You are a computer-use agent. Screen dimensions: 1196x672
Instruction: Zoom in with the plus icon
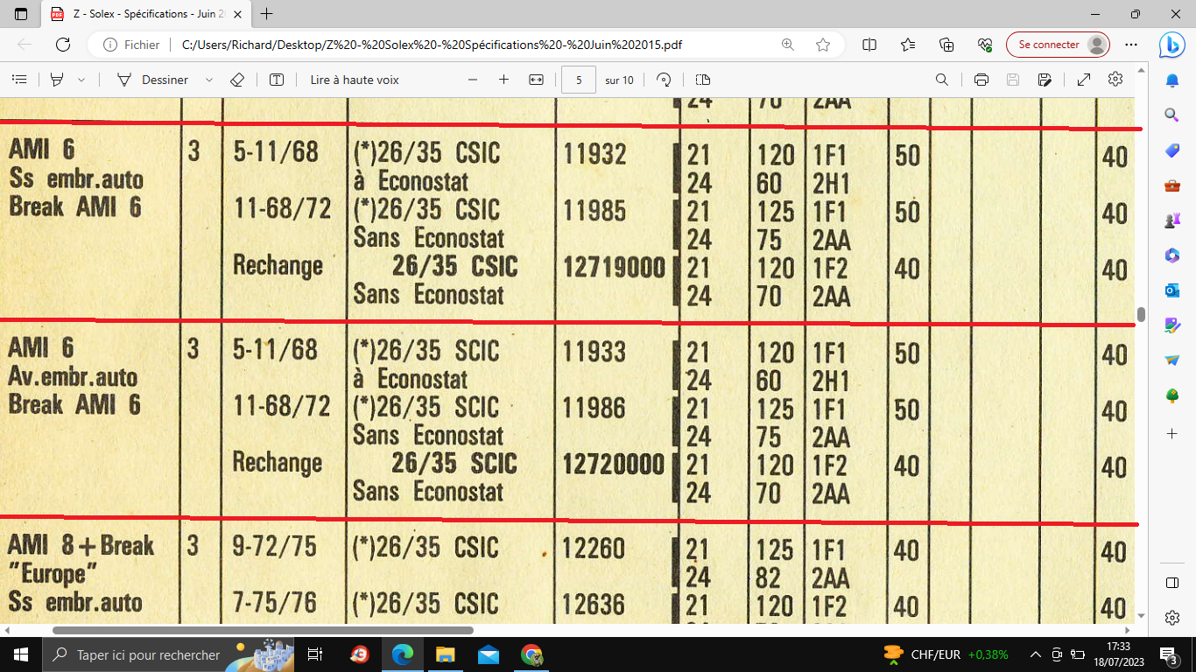[x=503, y=80]
